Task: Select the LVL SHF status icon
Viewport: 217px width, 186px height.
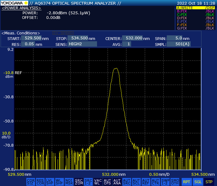Action: (x=50, y=182)
